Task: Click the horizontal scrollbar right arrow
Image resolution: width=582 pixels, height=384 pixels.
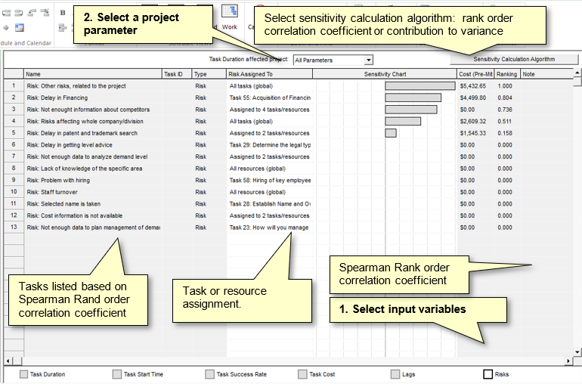Action: pyautogui.click(x=568, y=361)
